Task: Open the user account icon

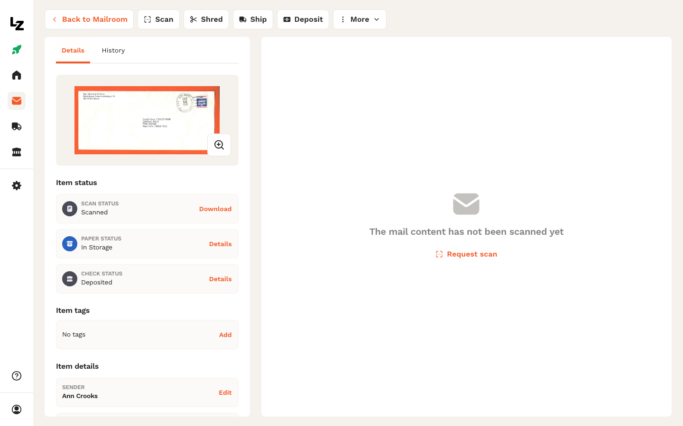Action: click(x=17, y=409)
